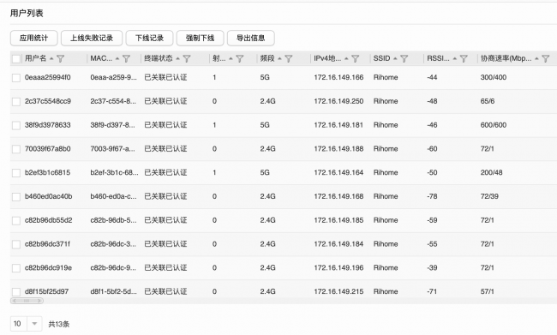The image size is (557, 335).
Task: Click the 共13条 total count text
Action: click(x=59, y=324)
